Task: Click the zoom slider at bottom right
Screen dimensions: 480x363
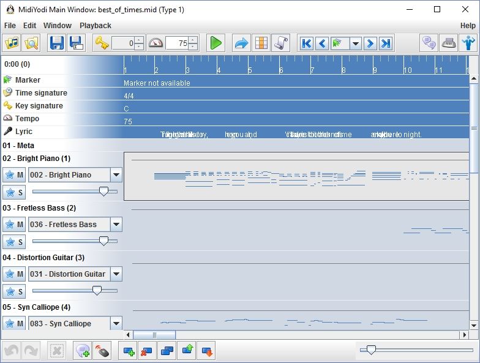Action: [x=416, y=350]
